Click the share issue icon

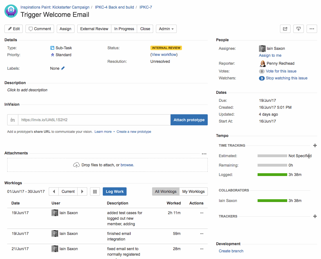coord(285,29)
